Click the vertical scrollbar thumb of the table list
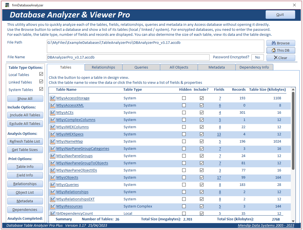The width and height of the screenshot is (303, 230). click(293, 131)
